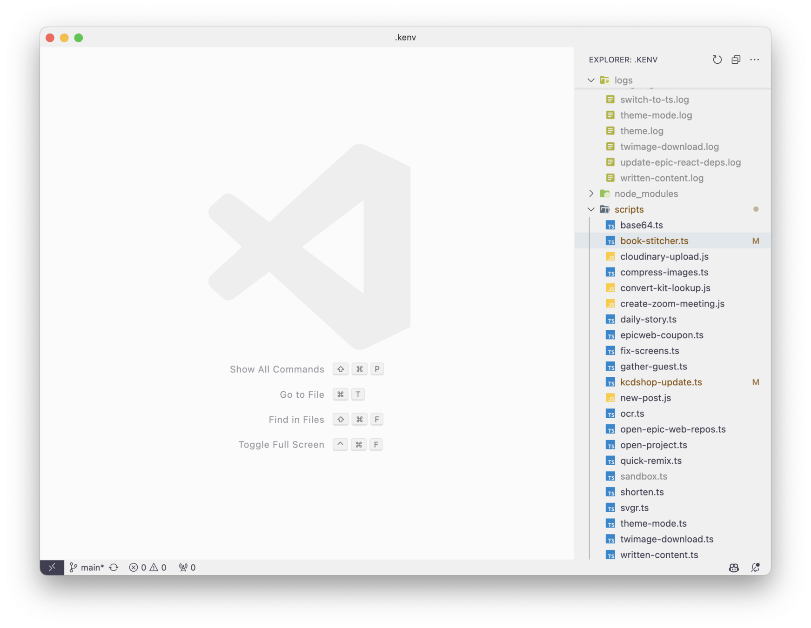Image resolution: width=811 pixels, height=628 pixels.
Task: Click the modified dot on scripts folder
Action: coord(756,209)
